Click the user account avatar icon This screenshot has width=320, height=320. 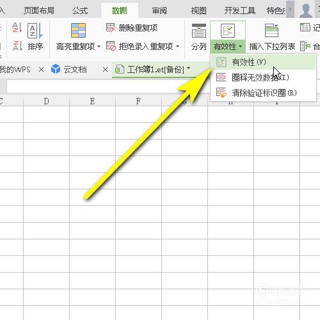tap(306, 10)
